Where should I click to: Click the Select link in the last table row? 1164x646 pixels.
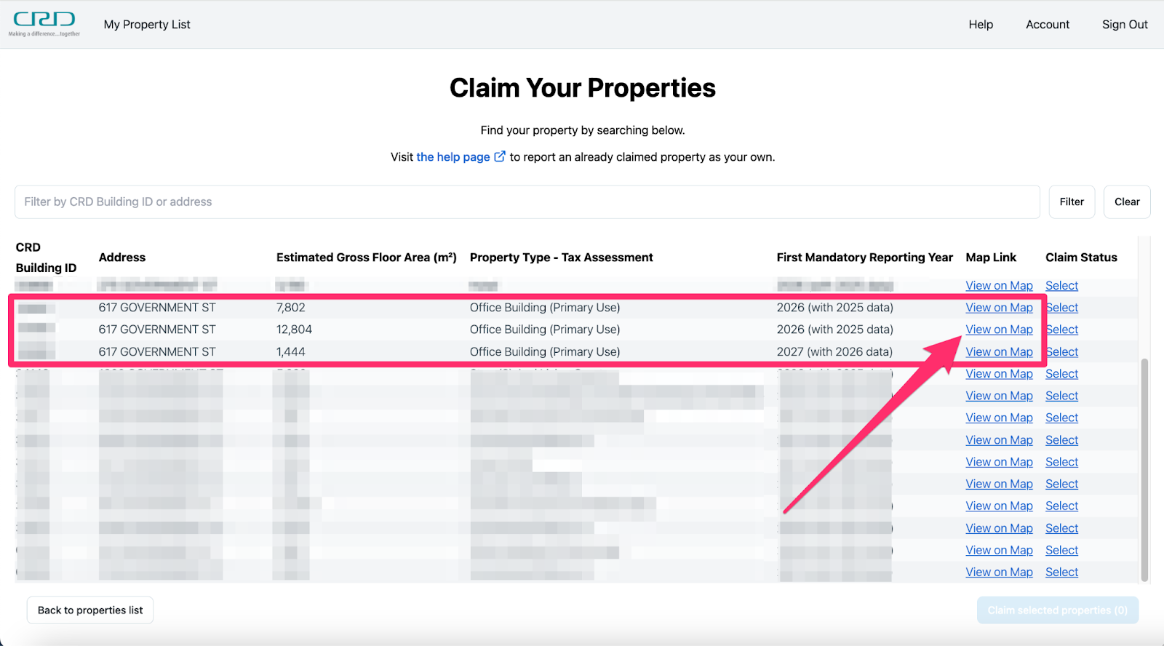1061,573
